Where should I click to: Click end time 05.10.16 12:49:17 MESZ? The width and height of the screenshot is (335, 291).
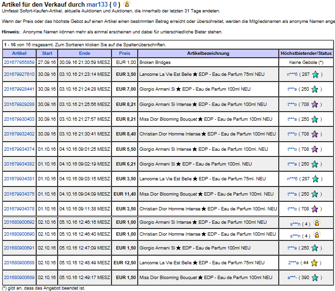(x=85, y=277)
